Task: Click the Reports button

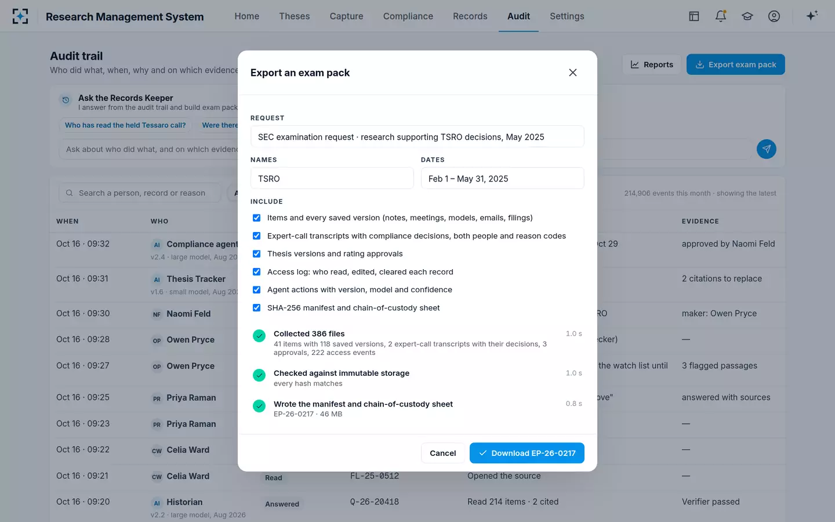Action: pos(652,64)
